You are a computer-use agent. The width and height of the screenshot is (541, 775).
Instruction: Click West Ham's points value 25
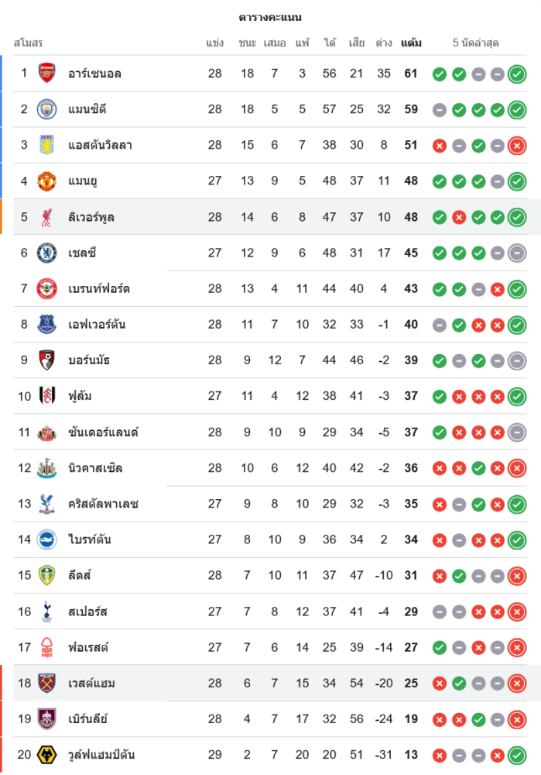[411, 683]
